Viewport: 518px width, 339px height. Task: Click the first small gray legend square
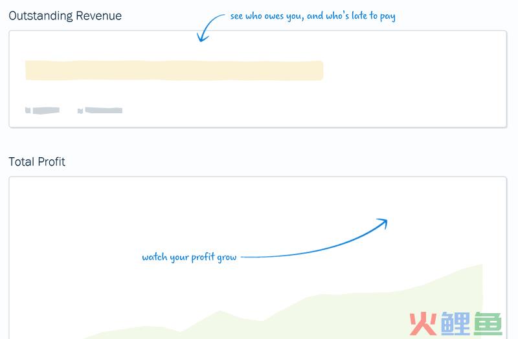tap(28, 110)
